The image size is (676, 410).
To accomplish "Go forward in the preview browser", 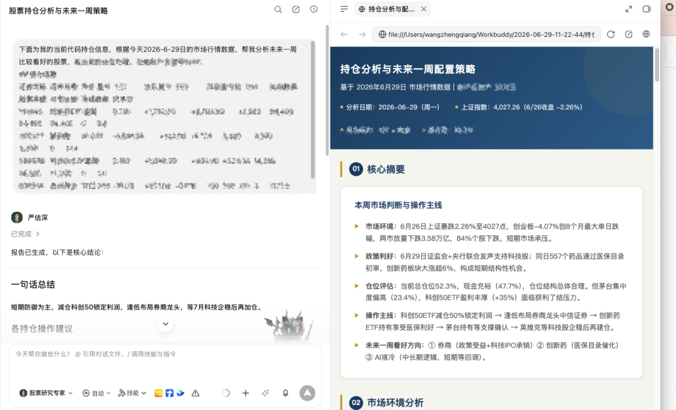I will tap(362, 34).
